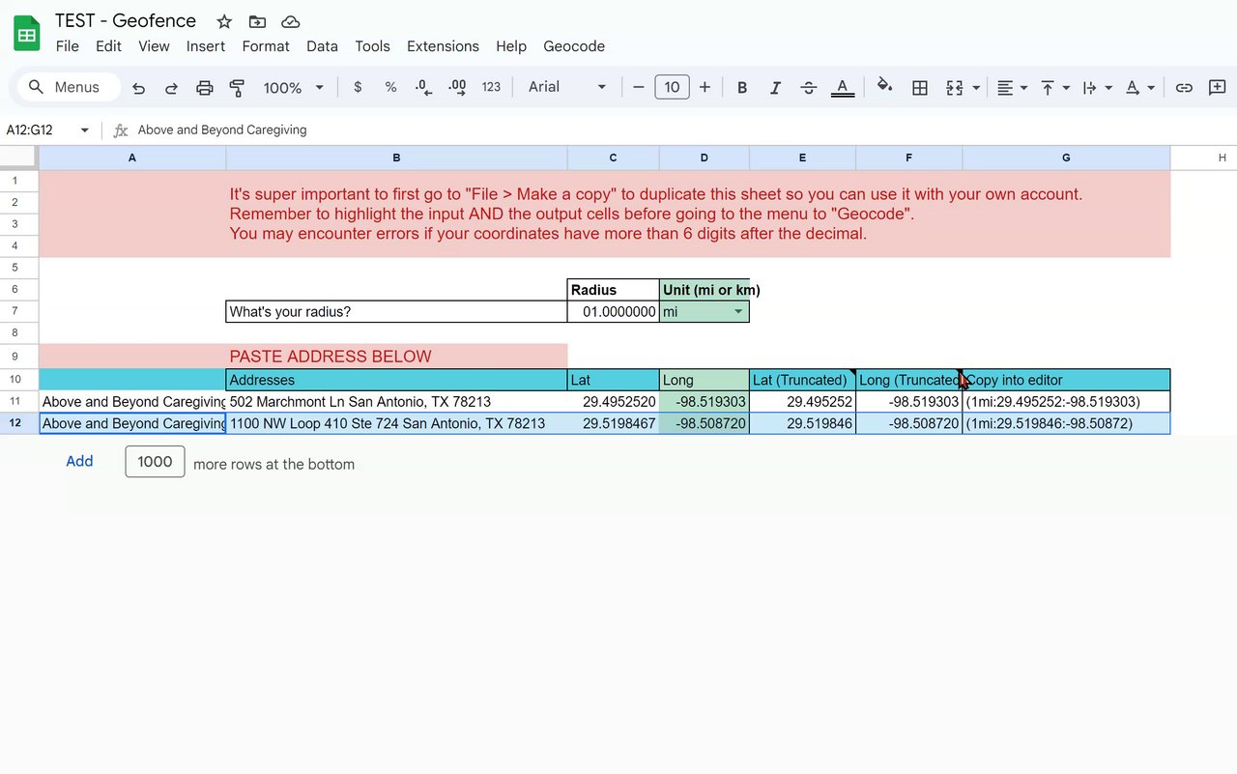Open the Help menu

point(511,46)
